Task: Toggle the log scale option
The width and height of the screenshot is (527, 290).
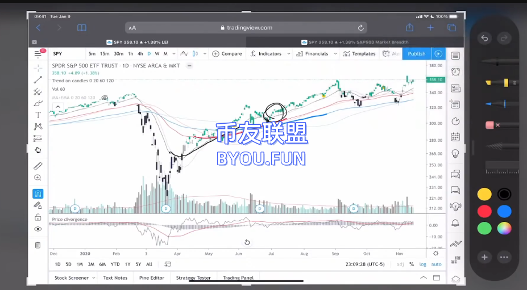Action: coord(422,264)
